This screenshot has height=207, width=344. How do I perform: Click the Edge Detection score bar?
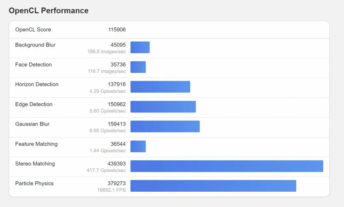coord(163,107)
